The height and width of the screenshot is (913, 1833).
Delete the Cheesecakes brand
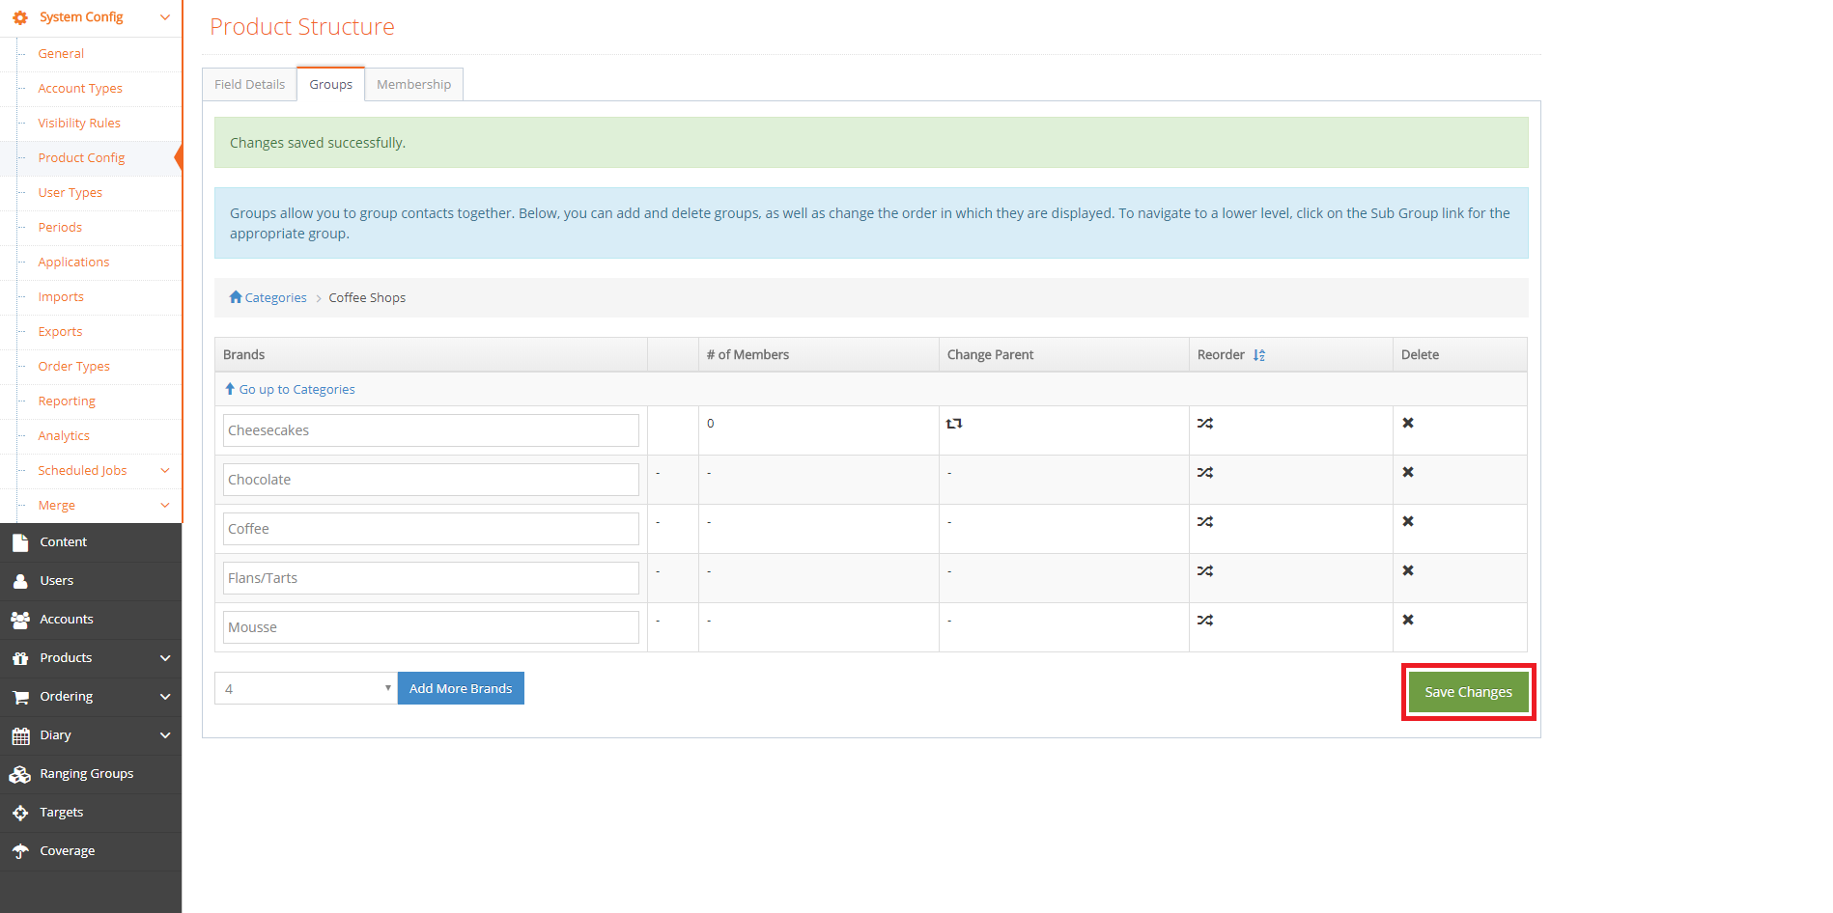coord(1408,423)
